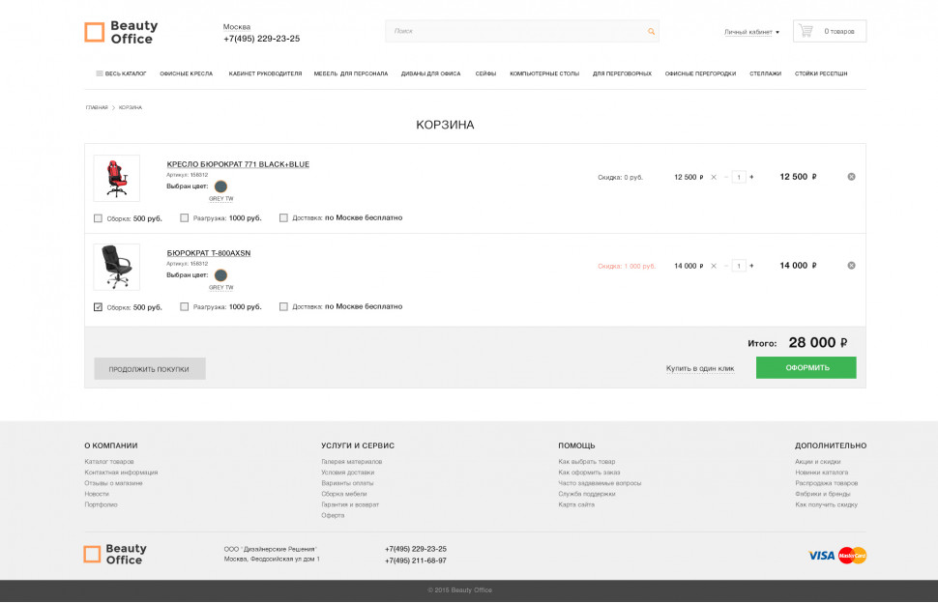Image resolution: width=938 pixels, height=603 pixels.
Task: Click footer phone +7(495) 211-68-97
Action: point(416,560)
